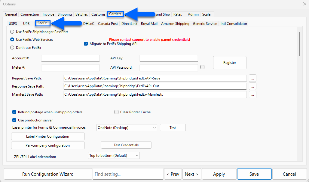Viewport: 309px width, 182px height.
Task: Browse for Response Save Path folder
Action: click(x=252, y=86)
